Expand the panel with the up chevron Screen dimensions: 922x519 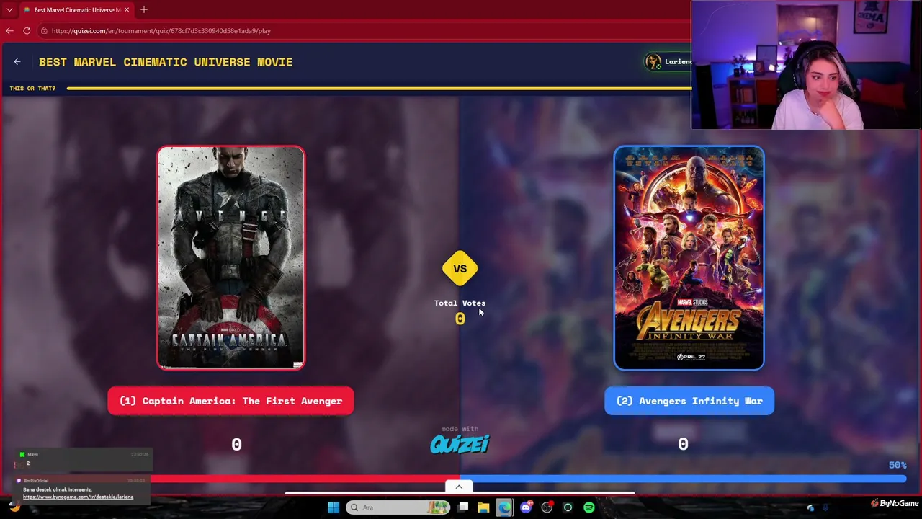click(459, 487)
